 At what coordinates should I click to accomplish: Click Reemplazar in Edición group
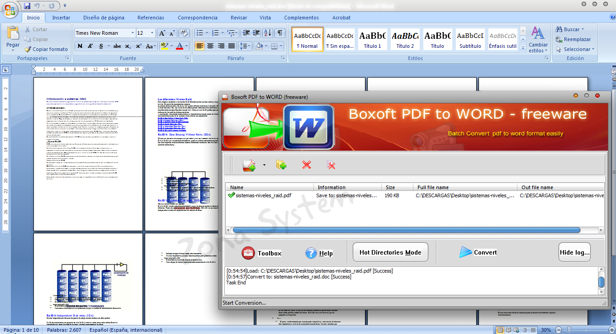(573, 39)
